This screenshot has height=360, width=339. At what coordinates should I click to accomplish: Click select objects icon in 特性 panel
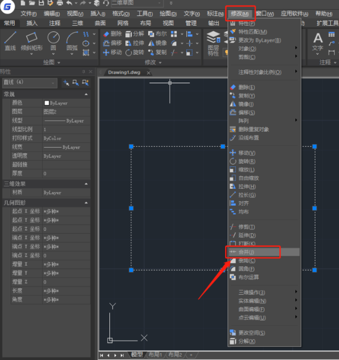click(x=75, y=83)
